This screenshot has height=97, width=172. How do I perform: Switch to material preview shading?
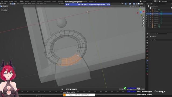point(140,4)
